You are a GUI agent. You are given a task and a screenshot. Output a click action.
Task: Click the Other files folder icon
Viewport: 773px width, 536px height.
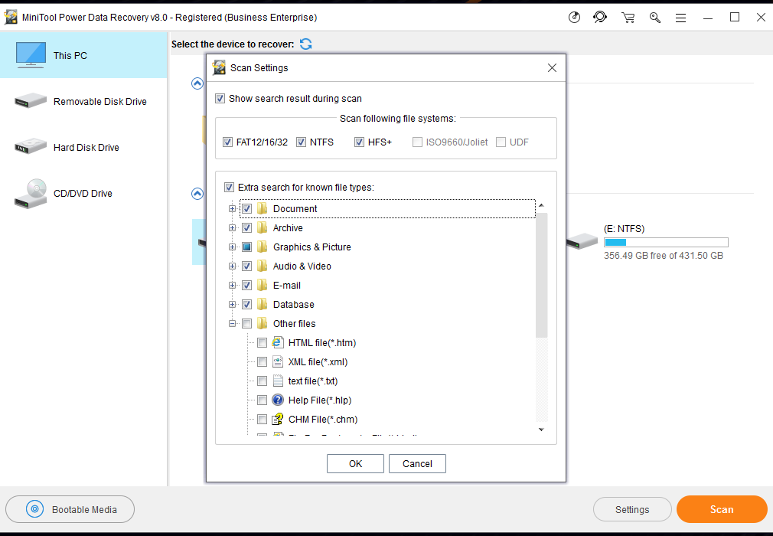point(263,323)
